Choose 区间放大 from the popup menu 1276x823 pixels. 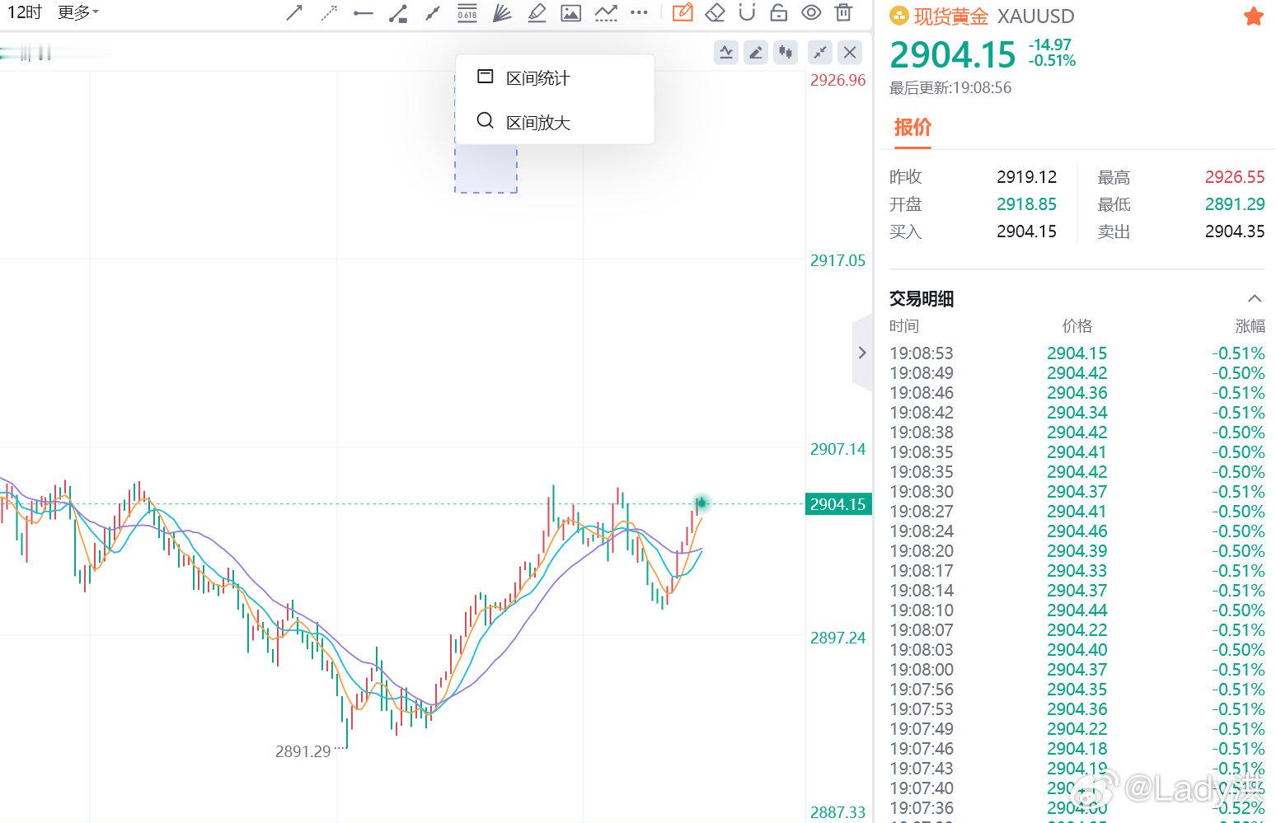555,122
